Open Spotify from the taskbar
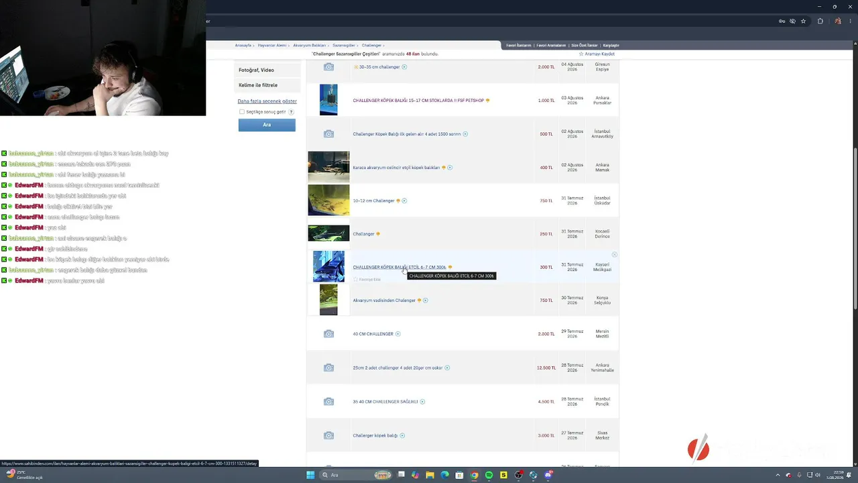Image resolution: width=858 pixels, height=483 pixels. [x=489, y=475]
